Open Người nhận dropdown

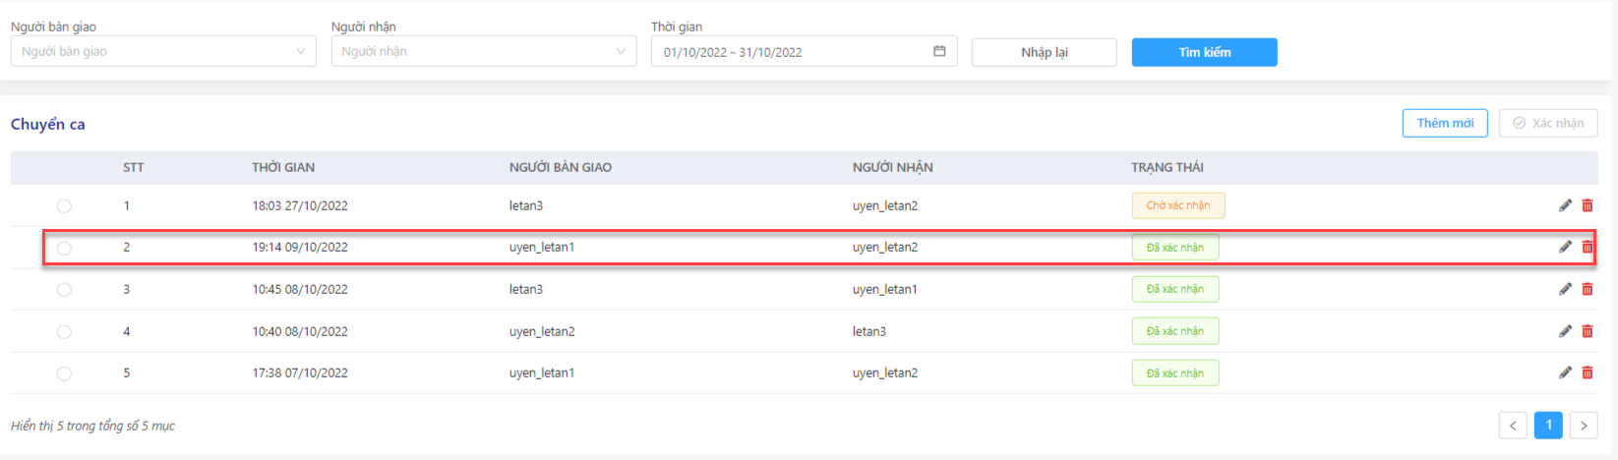483,51
